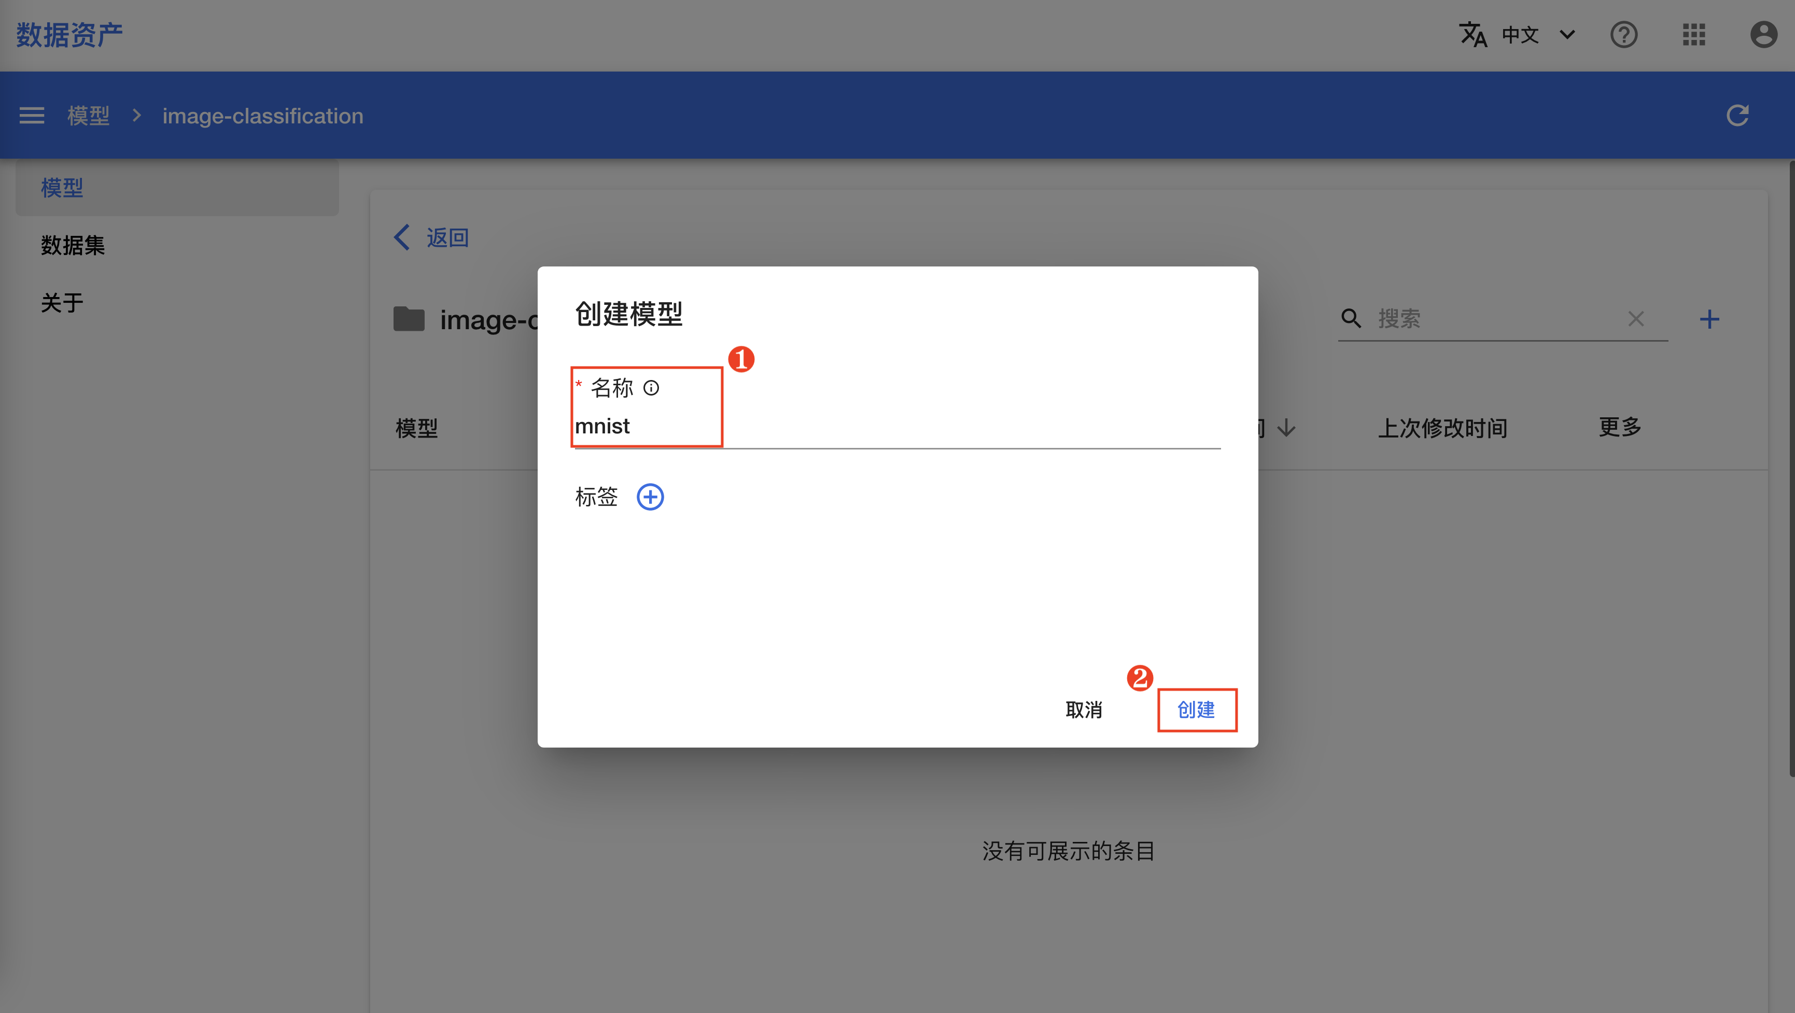
Task: Click the info icon next to 名称
Action: coord(651,387)
